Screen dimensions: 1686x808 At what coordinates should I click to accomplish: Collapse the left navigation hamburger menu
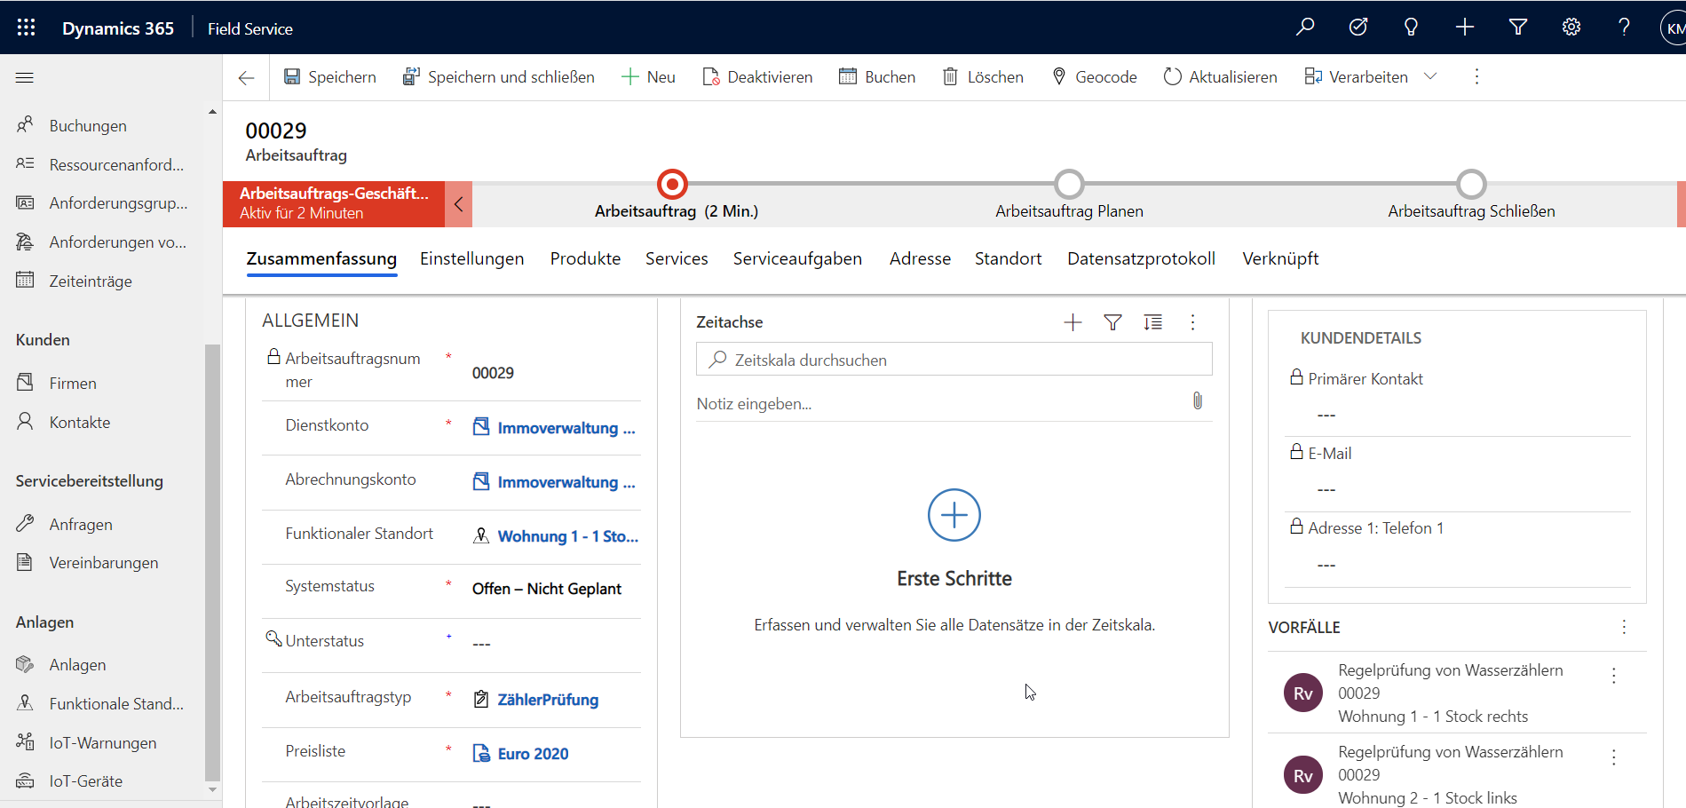[x=25, y=78]
